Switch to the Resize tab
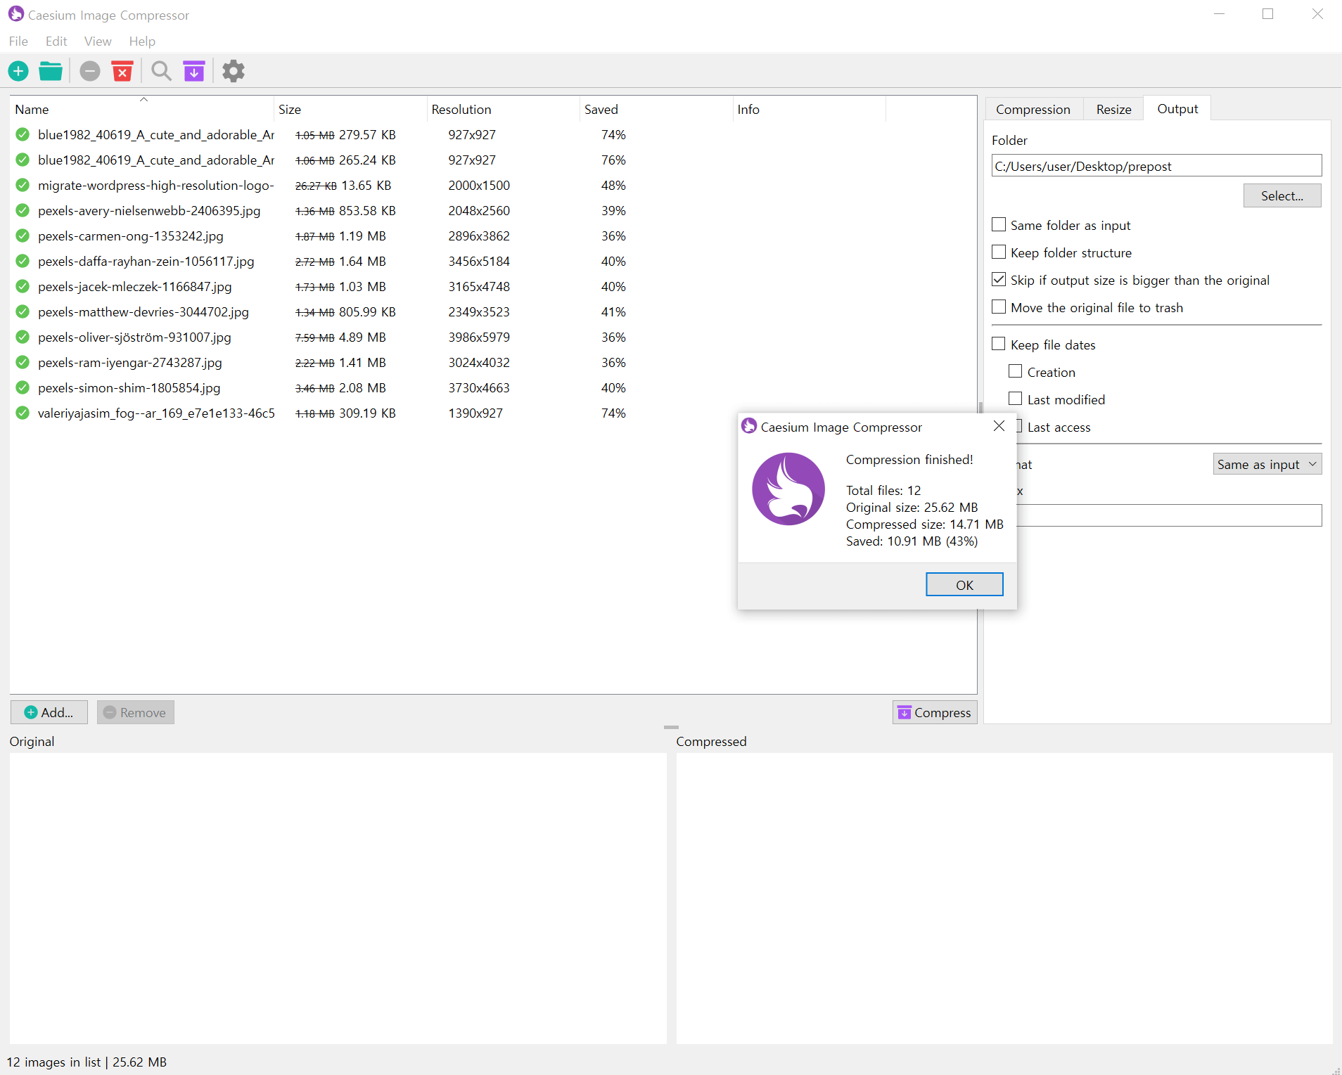 1113,109
